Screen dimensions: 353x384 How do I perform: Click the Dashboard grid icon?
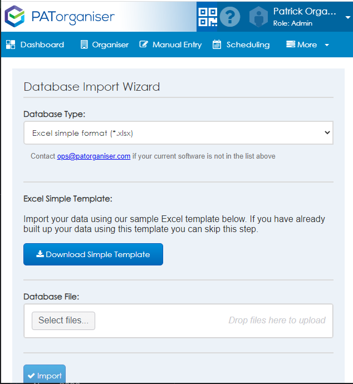point(11,45)
